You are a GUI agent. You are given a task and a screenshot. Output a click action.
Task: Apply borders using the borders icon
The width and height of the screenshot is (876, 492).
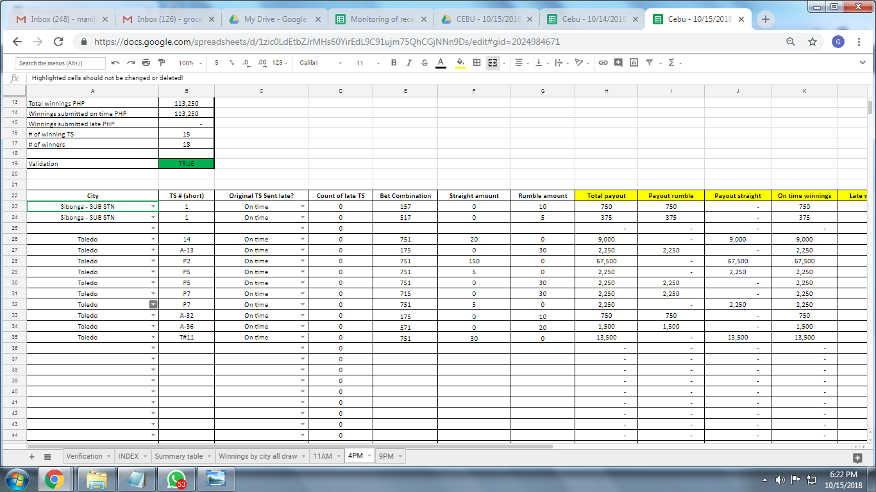(475, 63)
